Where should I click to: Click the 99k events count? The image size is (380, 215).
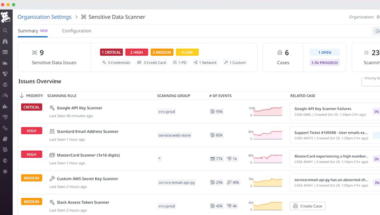point(216,112)
